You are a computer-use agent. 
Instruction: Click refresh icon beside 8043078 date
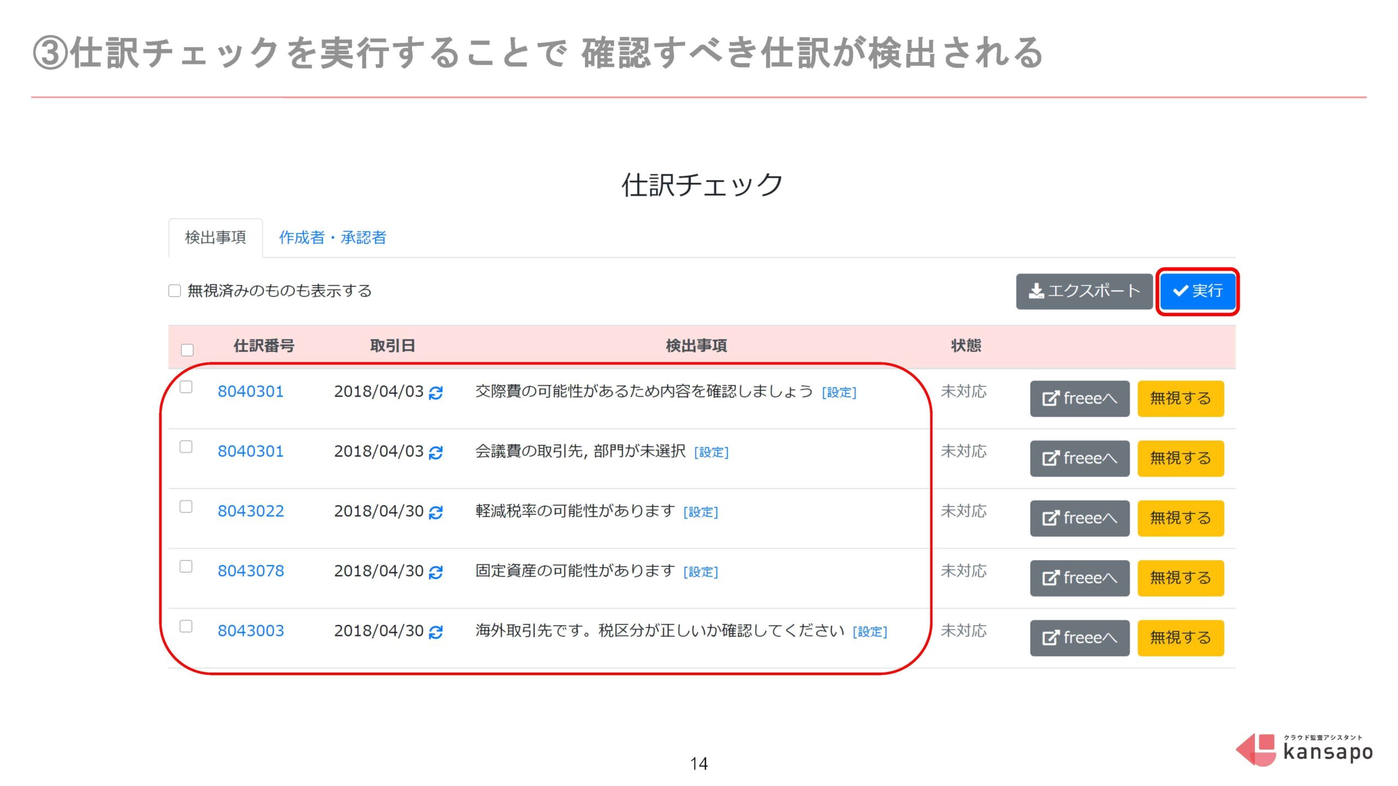pyautogui.click(x=436, y=572)
